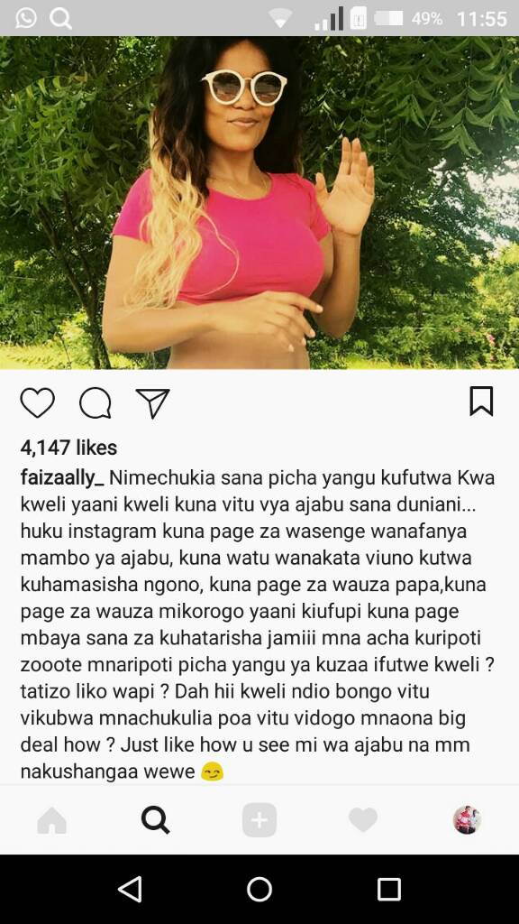View the 4,147 likes list

point(68,448)
